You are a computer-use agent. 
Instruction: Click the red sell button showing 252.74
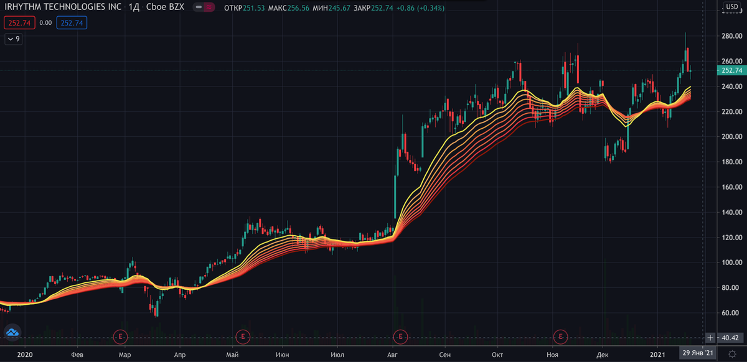pyautogui.click(x=18, y=22)
